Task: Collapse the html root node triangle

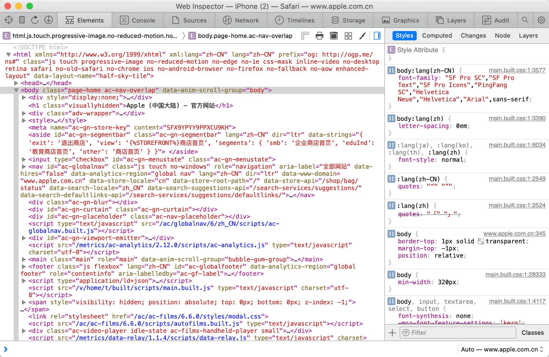Action: (9, 54)
